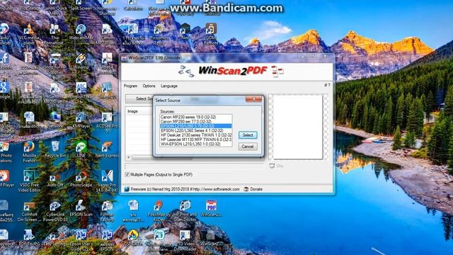
Task: Open the PDF To JPG Converter shortcut
Action: pyautogui.click(x=29, y=241)
